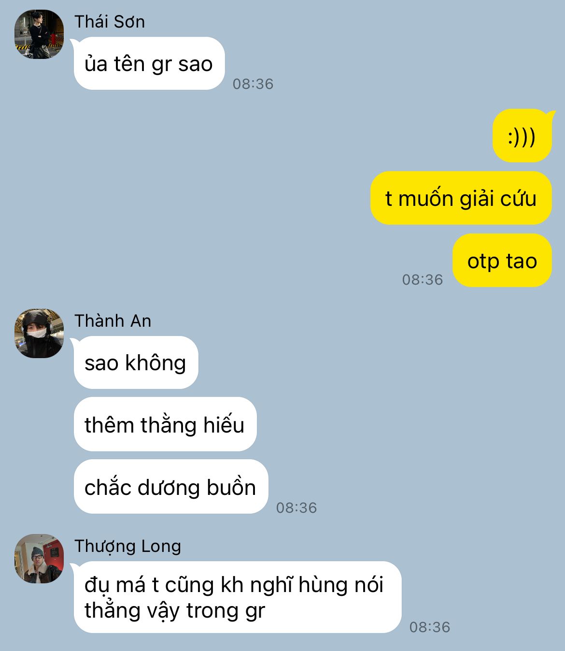This screenshot has height=651, width=565.
Task: Tap the name Thành An
Action: tap(113, 321)
